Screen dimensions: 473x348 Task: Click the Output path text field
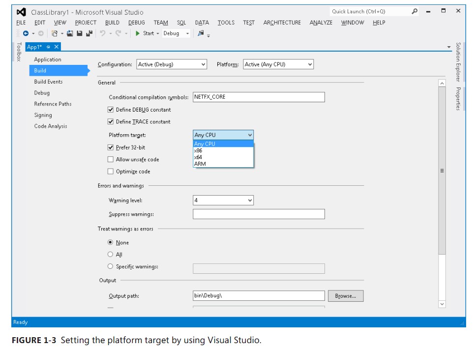[x=259, y=295]
